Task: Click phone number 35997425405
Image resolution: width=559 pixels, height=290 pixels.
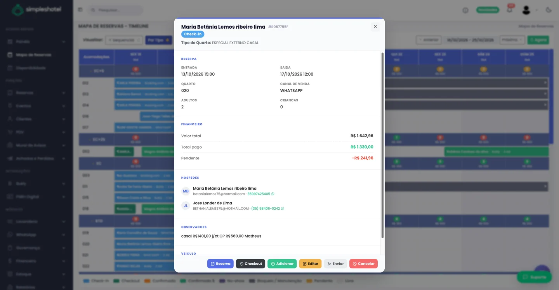Action: [259, 194]
